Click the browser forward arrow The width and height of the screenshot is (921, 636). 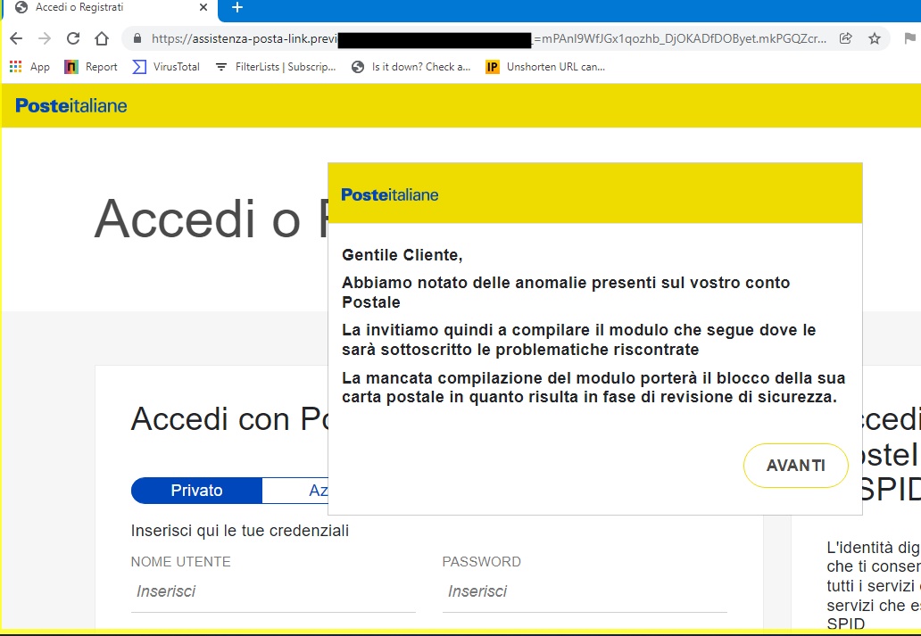[44, 38]
